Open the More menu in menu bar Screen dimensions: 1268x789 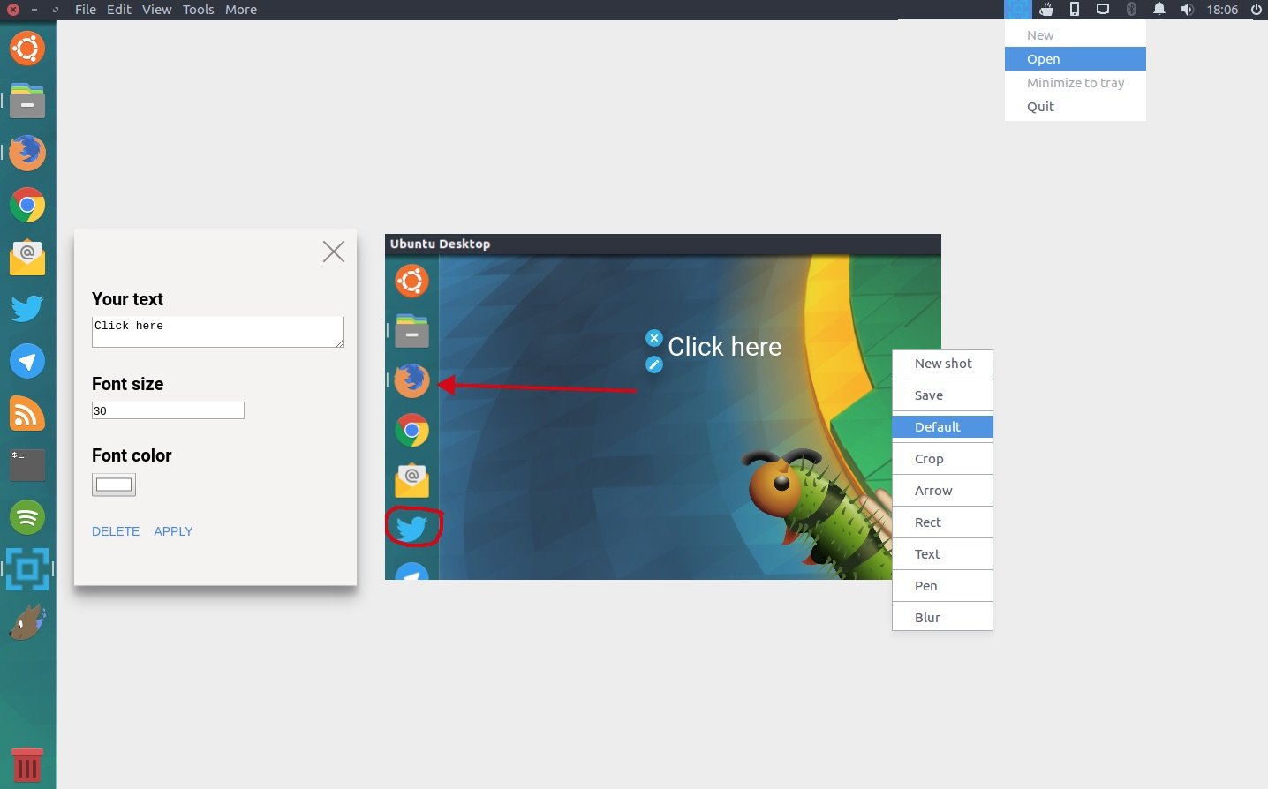[x=240, y=10]
